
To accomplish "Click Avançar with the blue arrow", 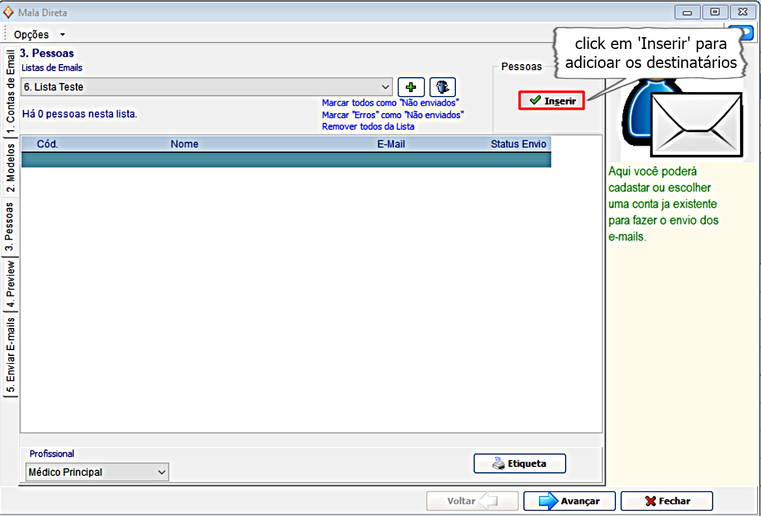I will coord(569,501).
